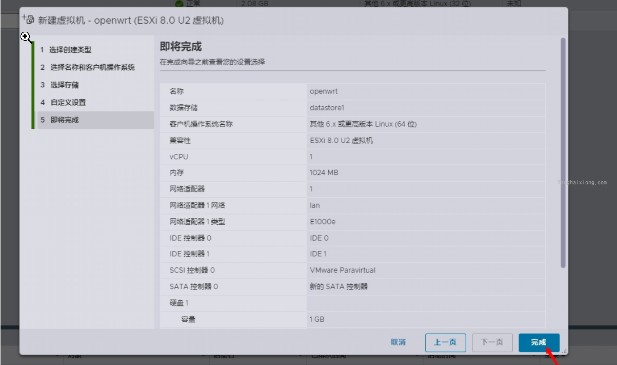This screenshot has height=365, width=617.
Task: Click the resize grip at dialog corner
Action: click(x=564, y=351)
